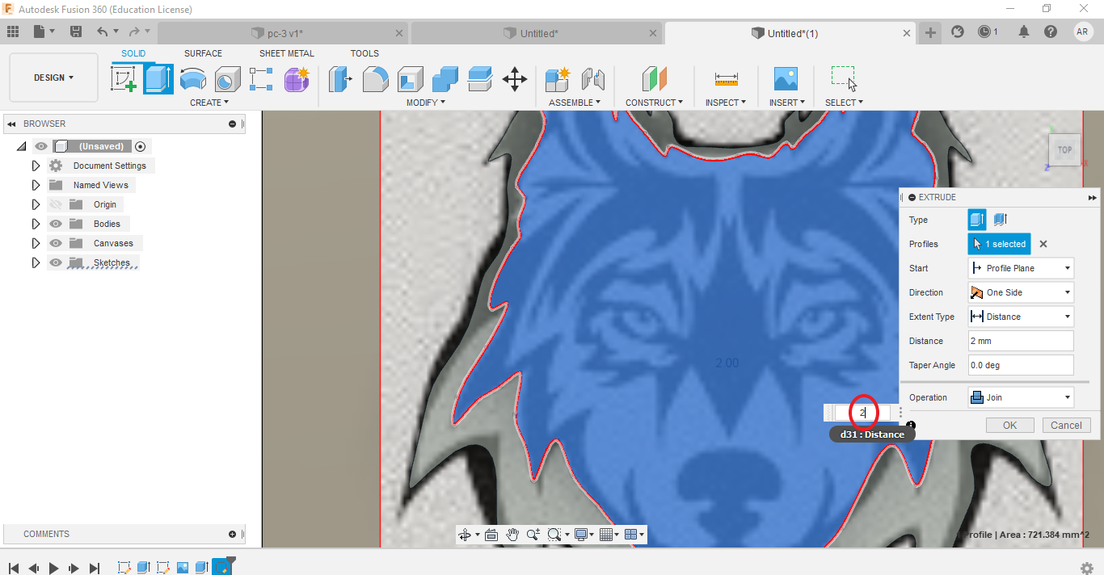The image size is (1104, 575).
Task: Open the Operation Join dropdown
Action: (x=1021, y=397)
